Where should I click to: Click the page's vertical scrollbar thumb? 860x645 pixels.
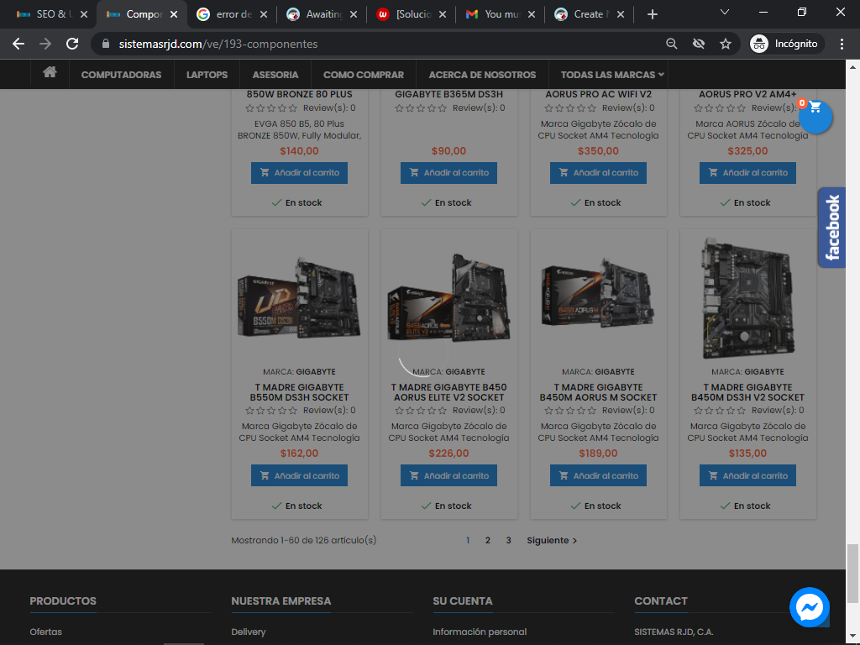(852, 573)
